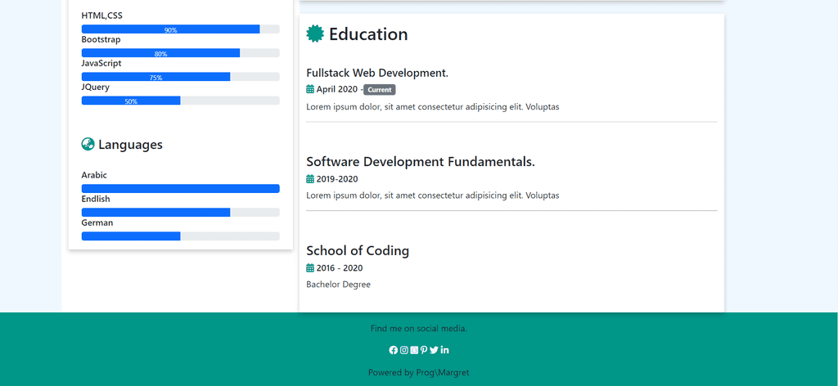The image size is (838, 386).
Task: Open the Twitter bird icon
Action: click(x=434, y=350)
